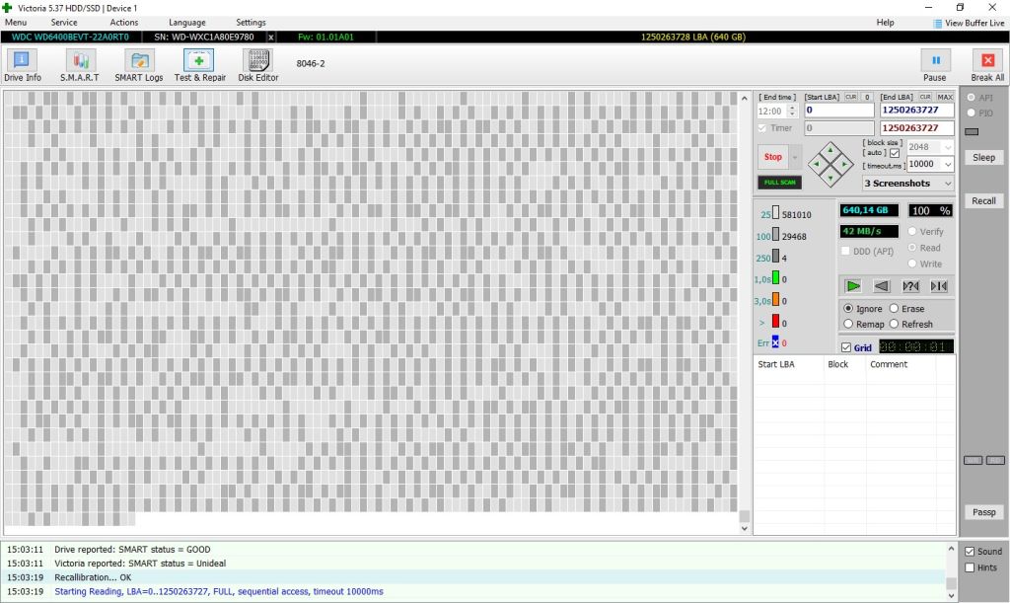Toggle the block size auto checkbox
The height and width of the screenshot is (603, 1010).
point(895,153)
